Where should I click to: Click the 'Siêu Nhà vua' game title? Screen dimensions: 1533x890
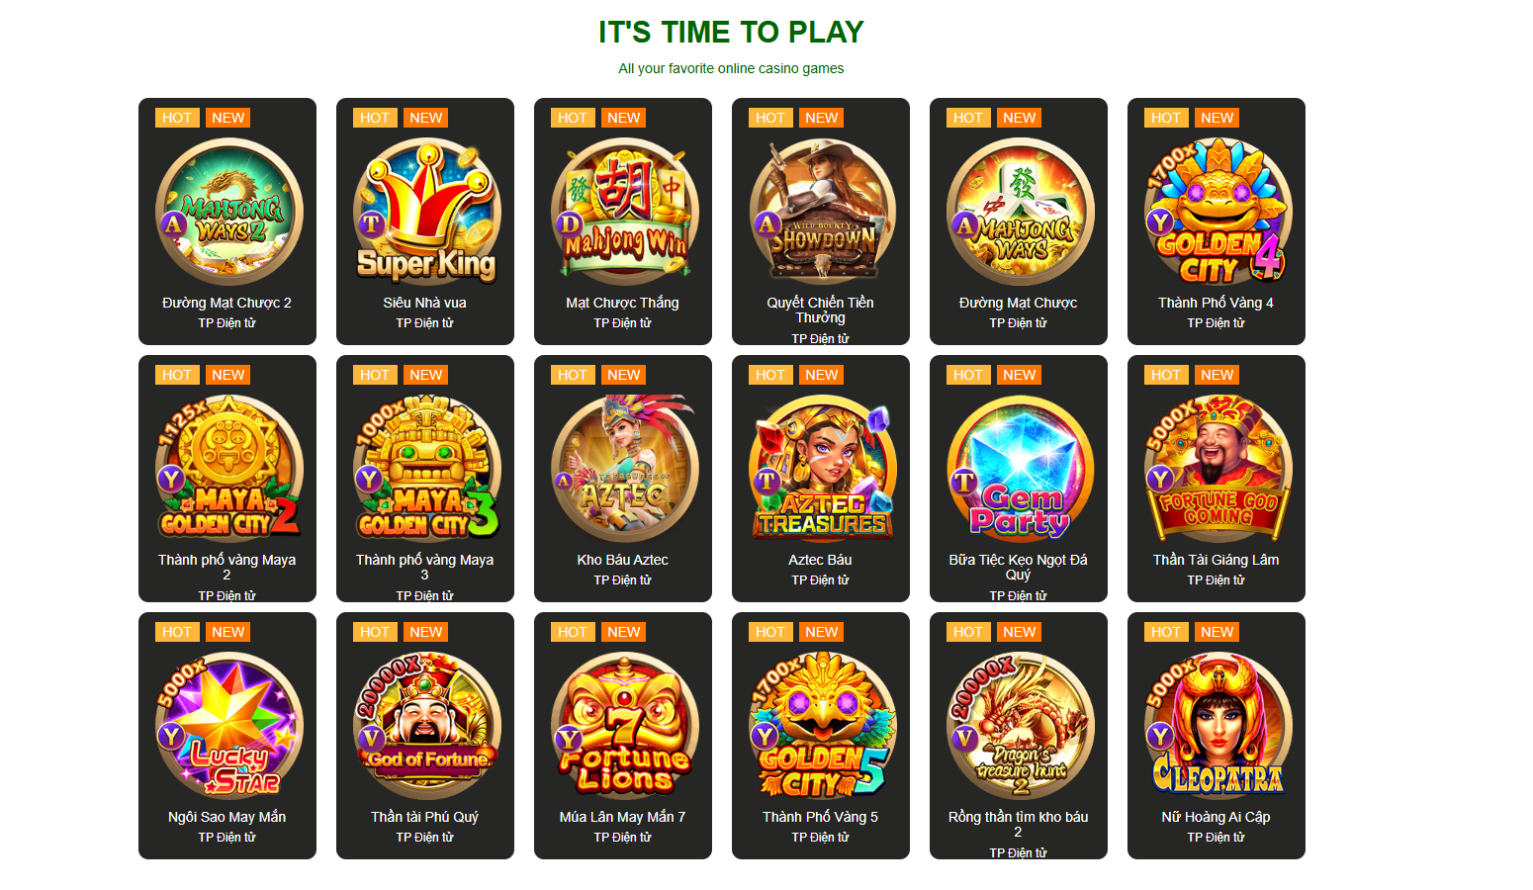point(425,303)
